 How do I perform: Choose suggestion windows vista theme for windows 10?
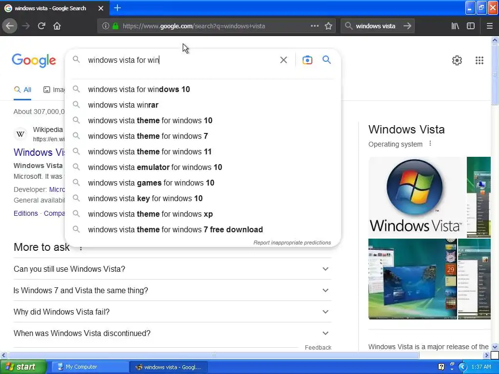coord(203,121)
